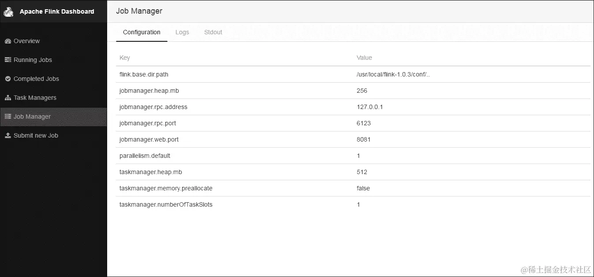This screenshot has height=277, width=594.
Task: Click the Completed Jobs checkmark icon
Action: point(7,79)
